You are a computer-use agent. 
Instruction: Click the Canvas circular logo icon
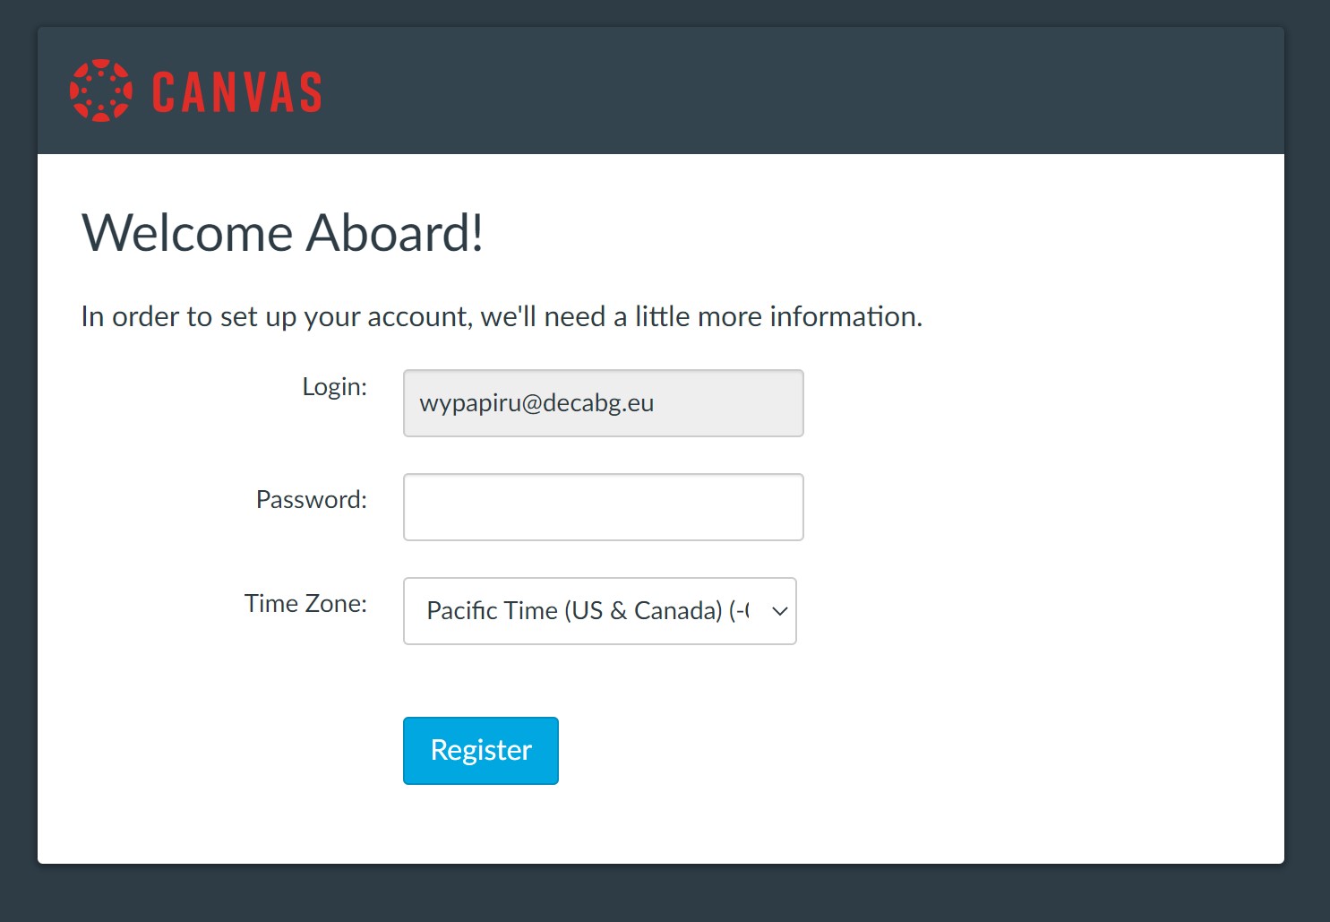[x=101, y=90]
